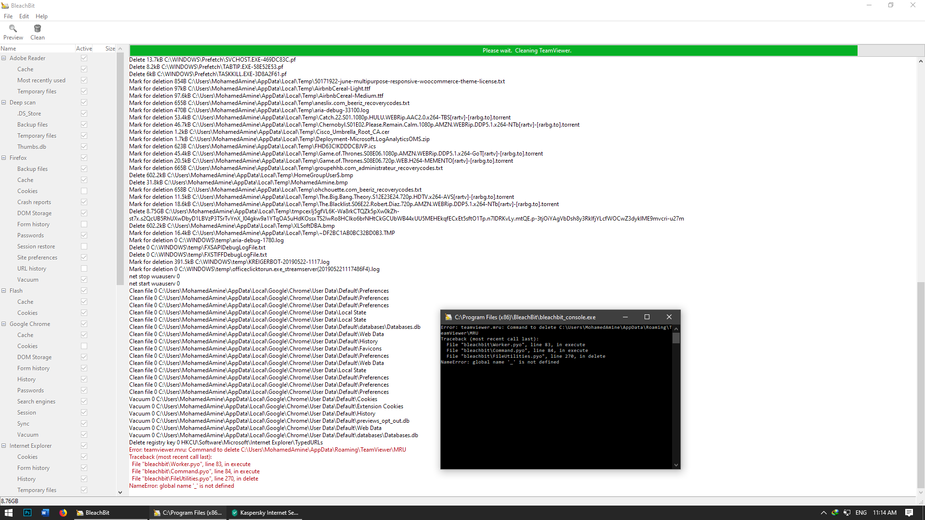Collapse the Firefox tree group
Screen dimensions: 925x520
pyautogui.click(x=4, y=158)
